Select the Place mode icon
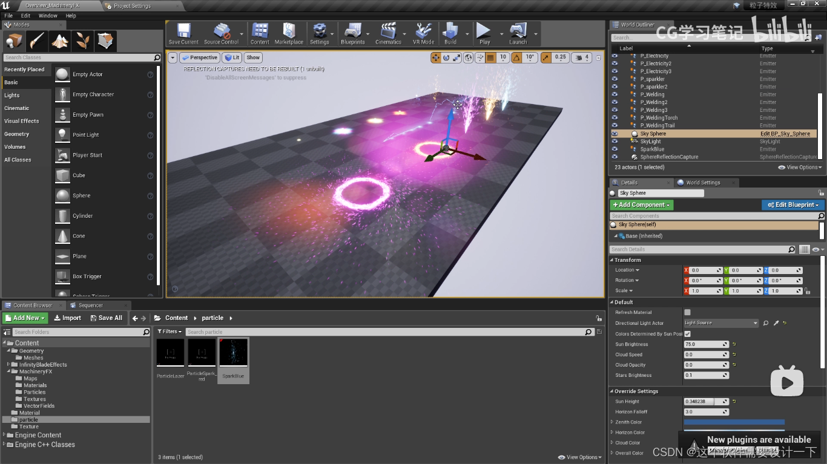The height and width of the screenshot is (464, 827). (13, 41)
